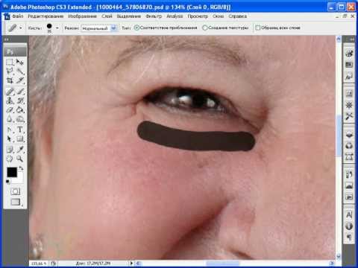Screen dimensions: 358x268
Task: Select the Rectangle shape tool
Action: click(20, 138)
